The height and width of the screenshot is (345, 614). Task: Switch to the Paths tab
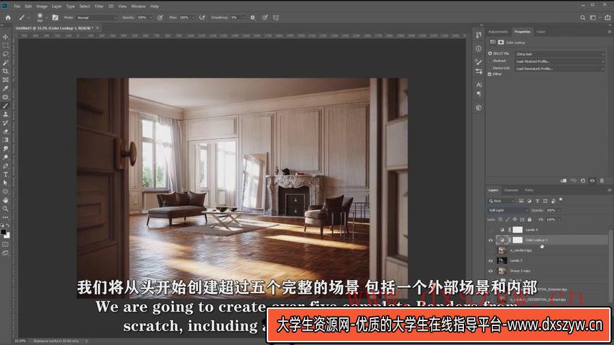[529, 190]
